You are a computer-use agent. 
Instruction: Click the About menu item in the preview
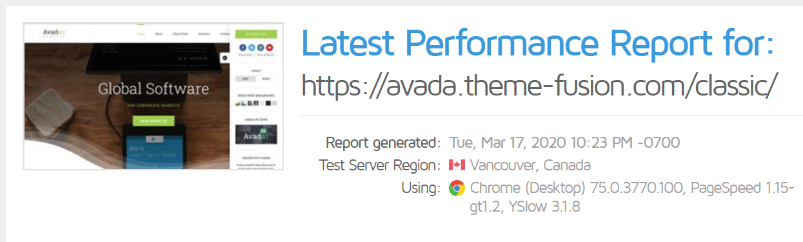pos(158,33)
